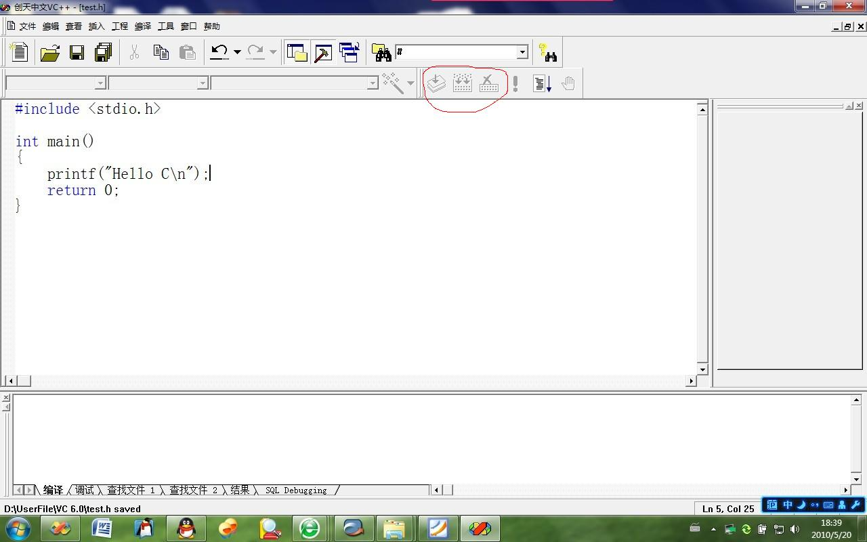Viewport: 867px width, 542px height.
Task: Expand the Find combo box list
Action: [522, 52]
